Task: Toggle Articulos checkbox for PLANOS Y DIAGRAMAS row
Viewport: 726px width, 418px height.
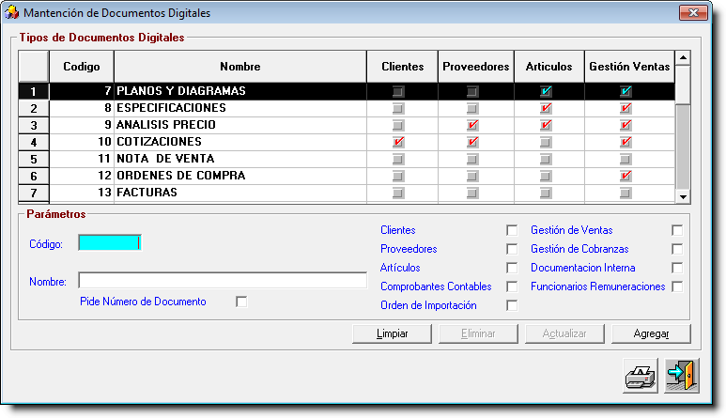Action: coord(546,91)
